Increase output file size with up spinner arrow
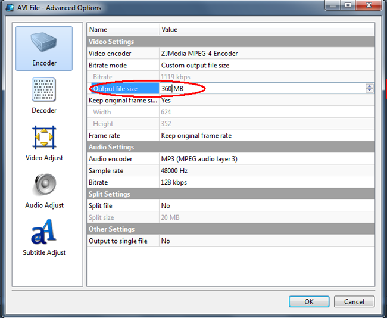This screenshot has width=387, height=318. point(370,86)
